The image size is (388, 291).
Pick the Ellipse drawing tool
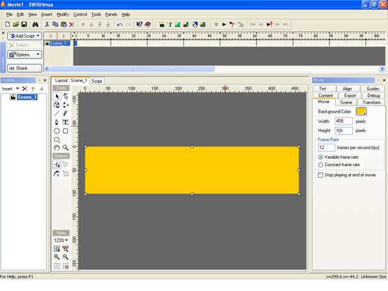click(x=57, y=131)
